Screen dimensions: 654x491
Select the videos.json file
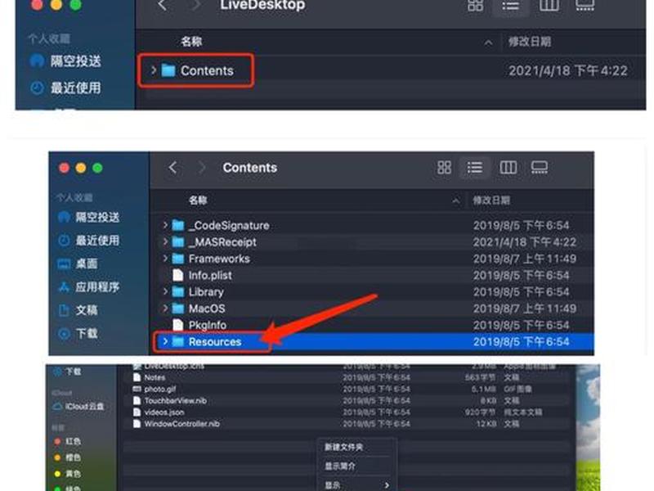(164, 412)
